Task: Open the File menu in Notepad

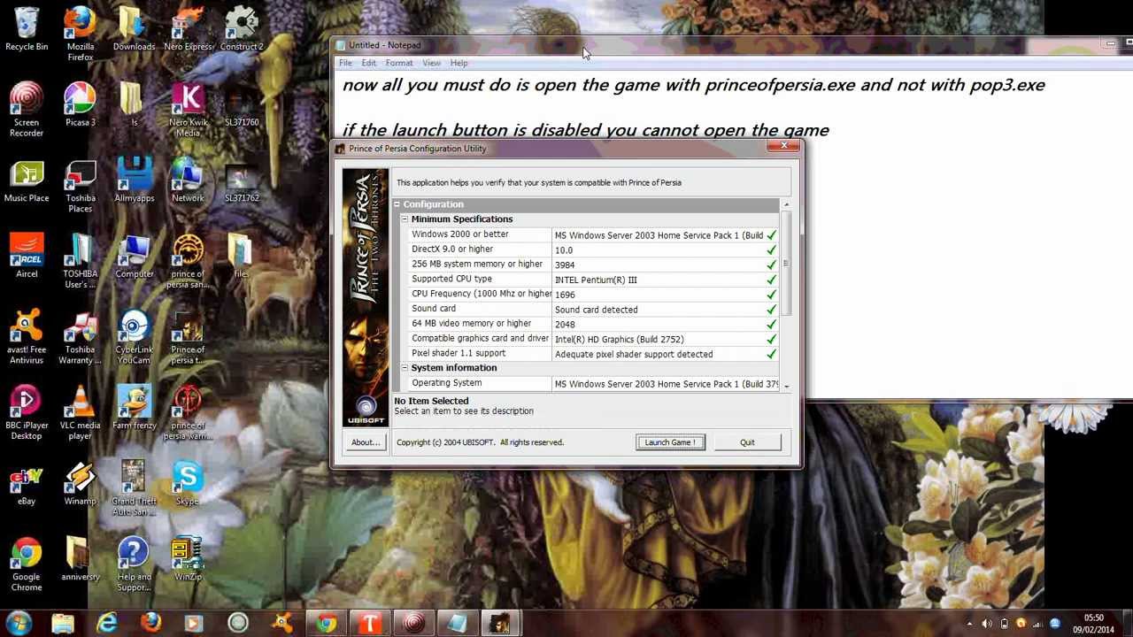Action: click(x=345, y=63)
